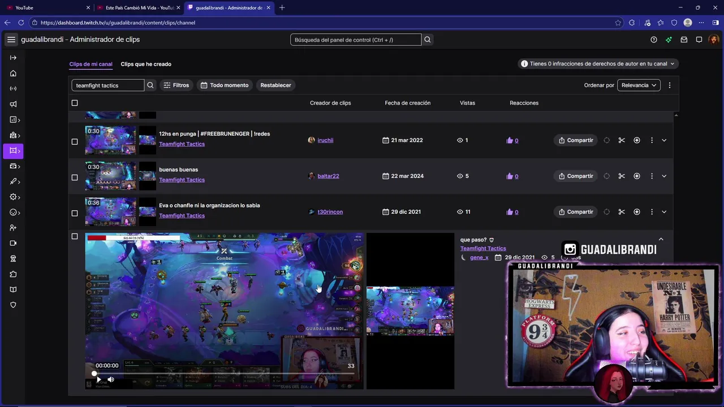The image size is (724, 407).
Task: Open Analytics chart icon in sidebar
Action: tap(14, 120)
